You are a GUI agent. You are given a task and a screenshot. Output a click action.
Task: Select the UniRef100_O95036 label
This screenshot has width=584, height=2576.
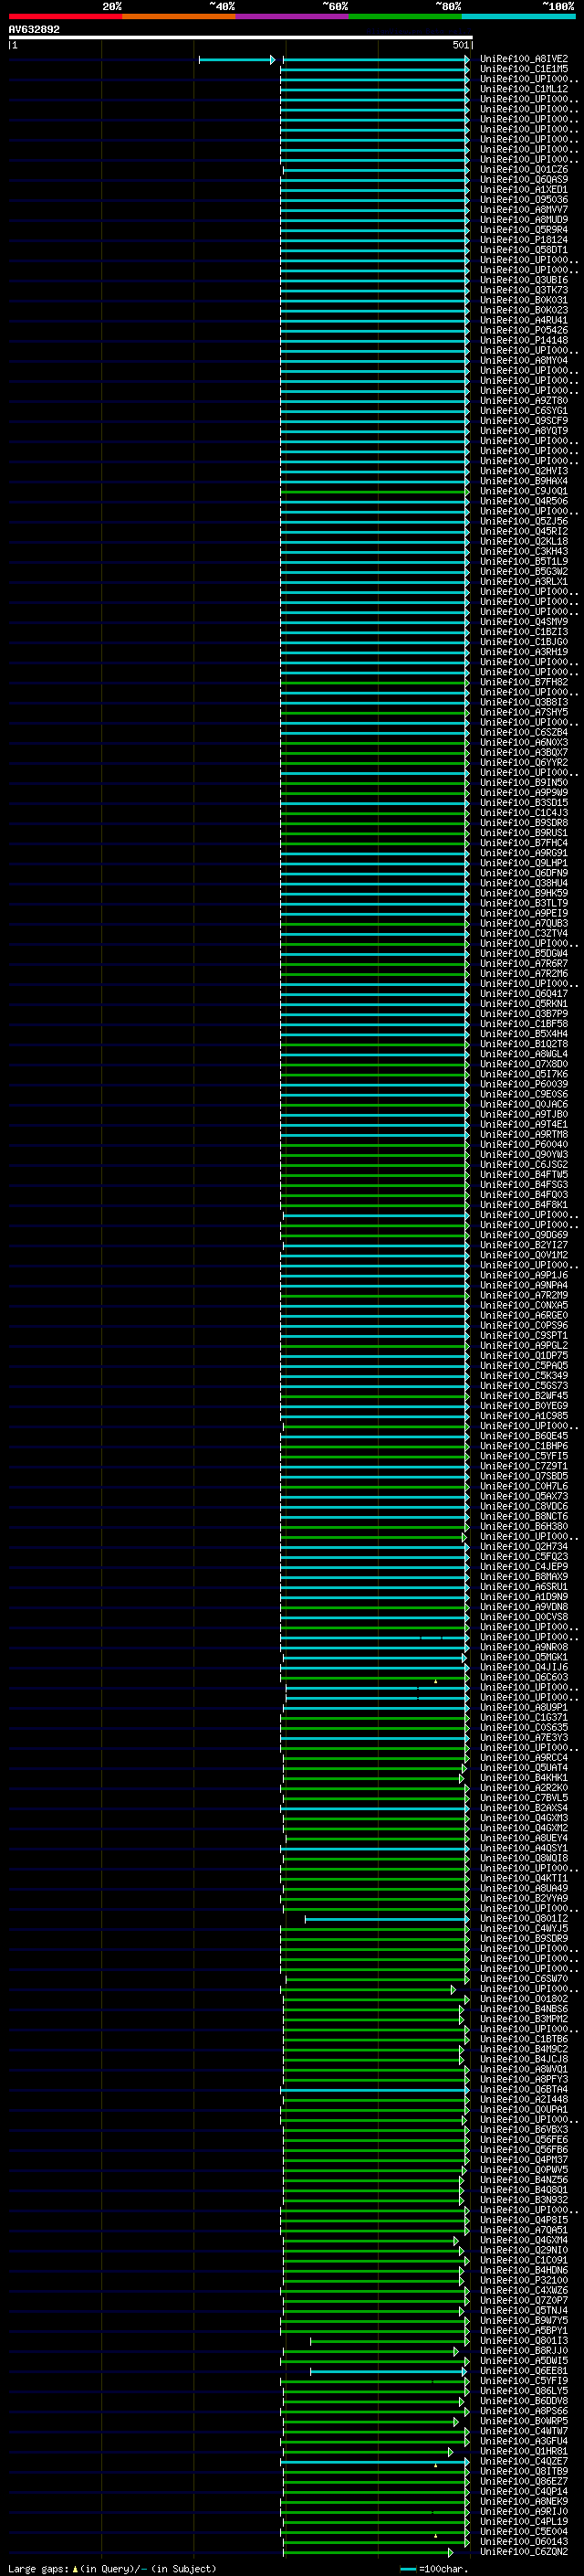pyautogui.click(x=524, y=199)
